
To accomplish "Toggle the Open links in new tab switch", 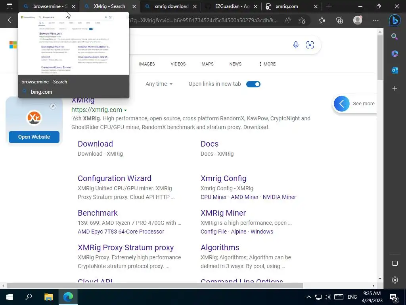I will 253,84.
